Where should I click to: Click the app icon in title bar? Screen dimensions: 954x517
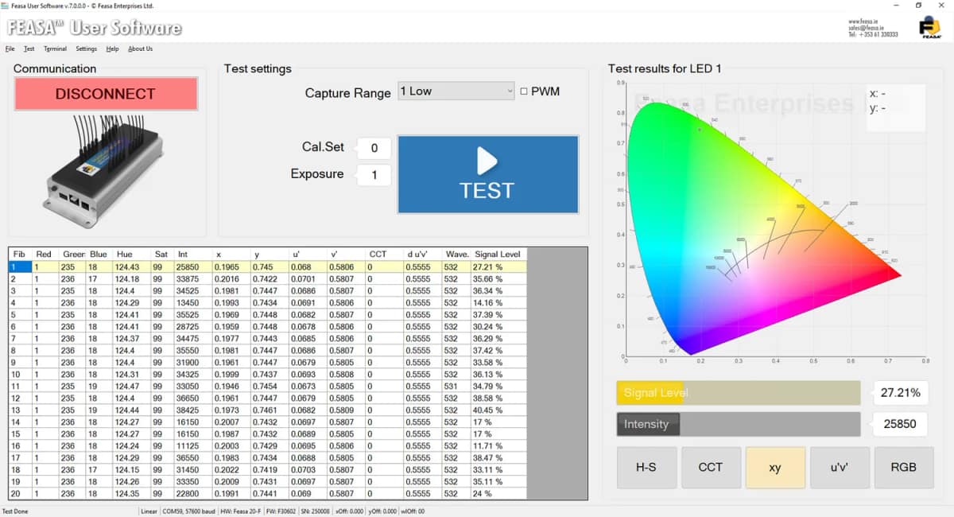pyautogui.click(x=6, y=6)
